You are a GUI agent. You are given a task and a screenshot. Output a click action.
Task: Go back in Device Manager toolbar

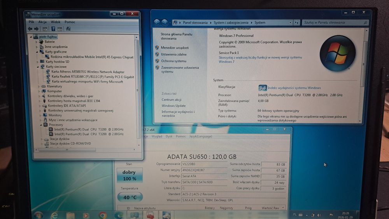[30, 29]
